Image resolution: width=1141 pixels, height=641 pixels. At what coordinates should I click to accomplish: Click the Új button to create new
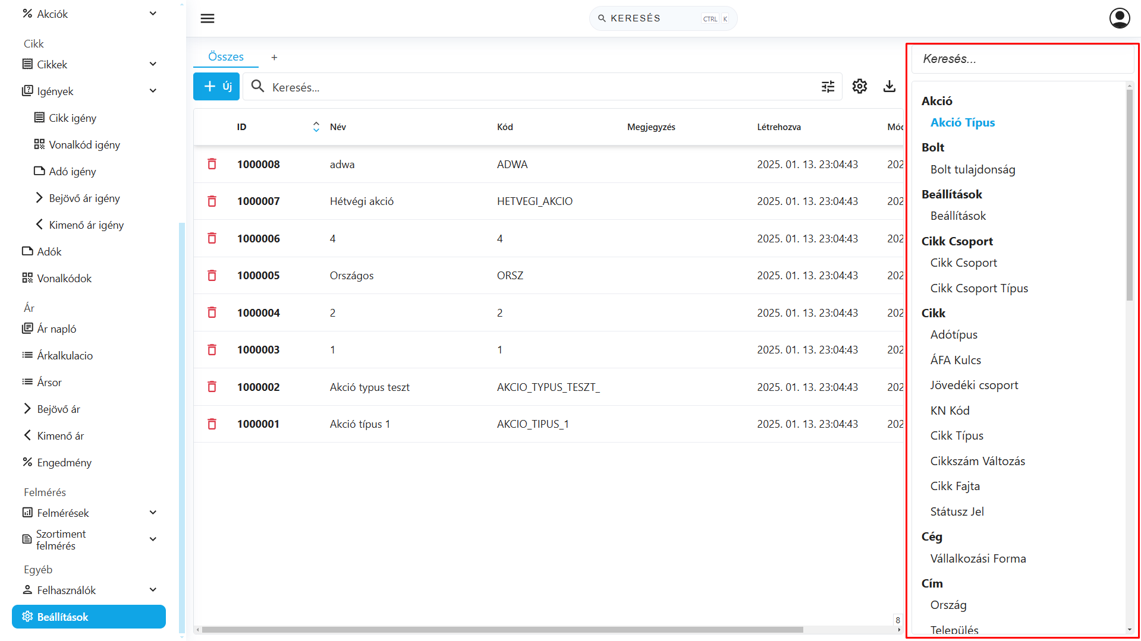click(216, 86)
